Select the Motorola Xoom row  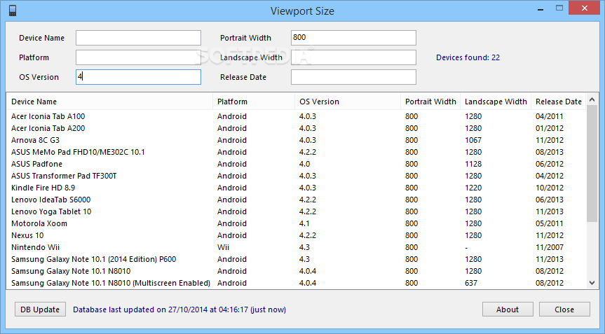coord(297,224)
